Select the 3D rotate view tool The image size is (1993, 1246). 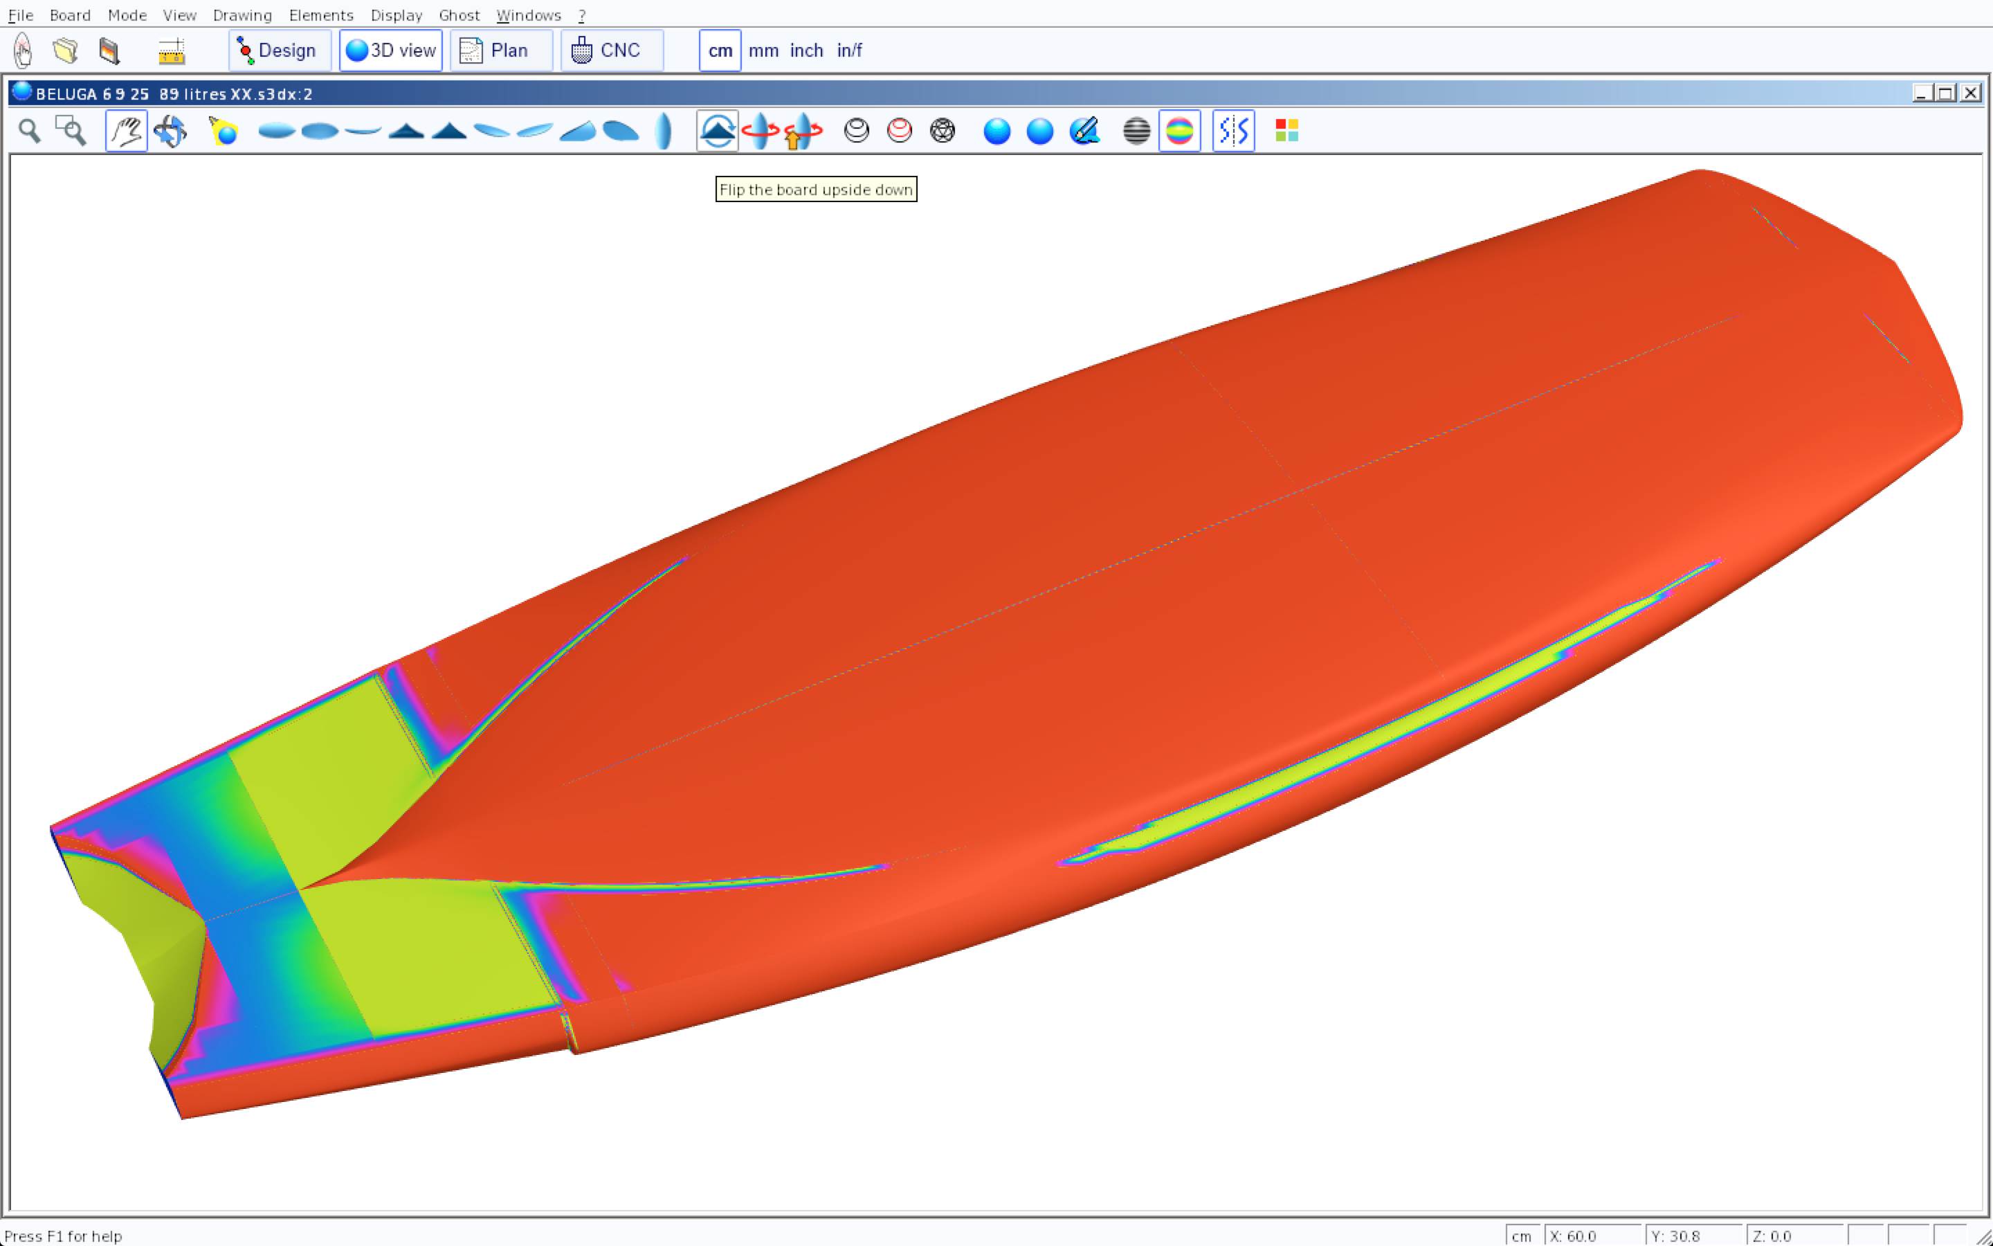point(170,131)
